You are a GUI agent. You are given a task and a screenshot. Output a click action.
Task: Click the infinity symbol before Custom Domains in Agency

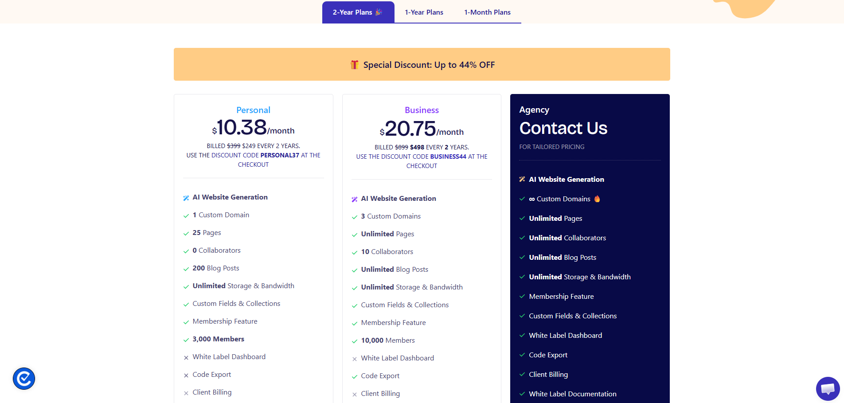531,199
